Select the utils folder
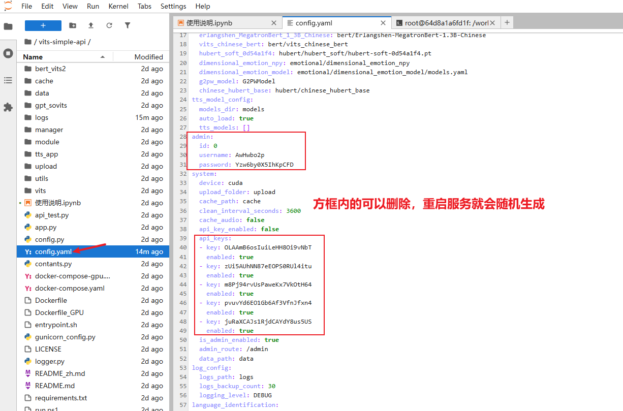Image resolution: width=623 pixels, height=411 pixels. pyautogui.click(x=94, y=178)
